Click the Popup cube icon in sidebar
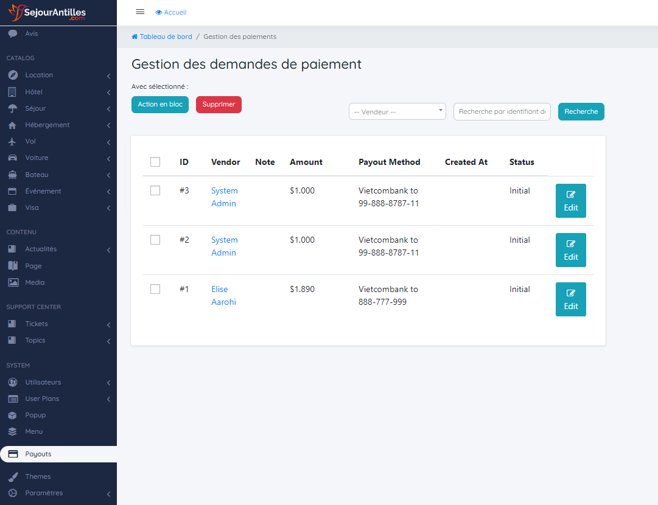658x505 pixels. [12, 416]
